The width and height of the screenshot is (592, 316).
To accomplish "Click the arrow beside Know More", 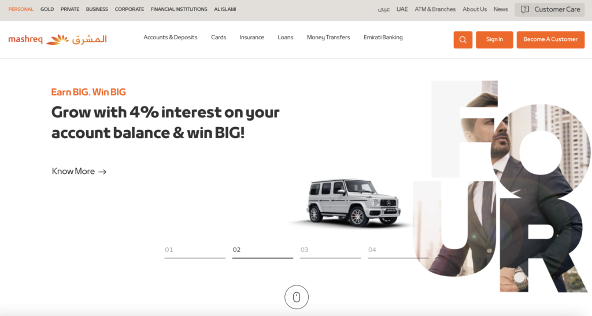I will point(102,172).
